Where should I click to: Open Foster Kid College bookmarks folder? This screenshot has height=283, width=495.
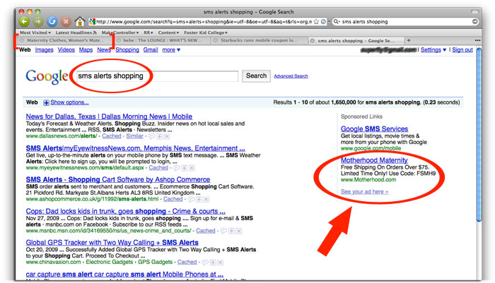(206, 32)
